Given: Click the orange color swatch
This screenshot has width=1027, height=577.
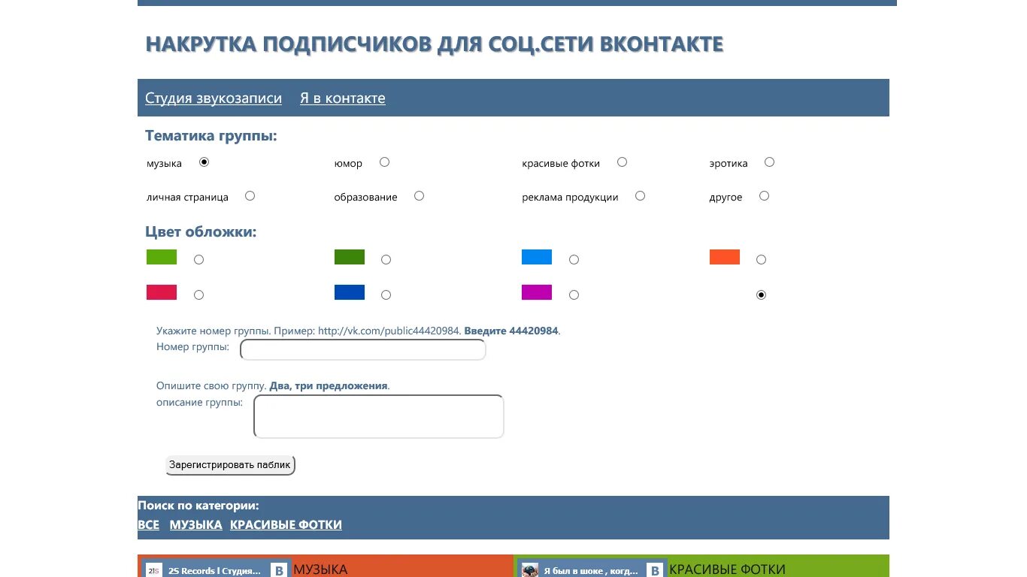Looking at the screenshot, I should [725, 257].
